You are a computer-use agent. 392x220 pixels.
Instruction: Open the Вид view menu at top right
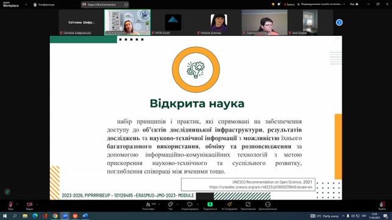354,4
